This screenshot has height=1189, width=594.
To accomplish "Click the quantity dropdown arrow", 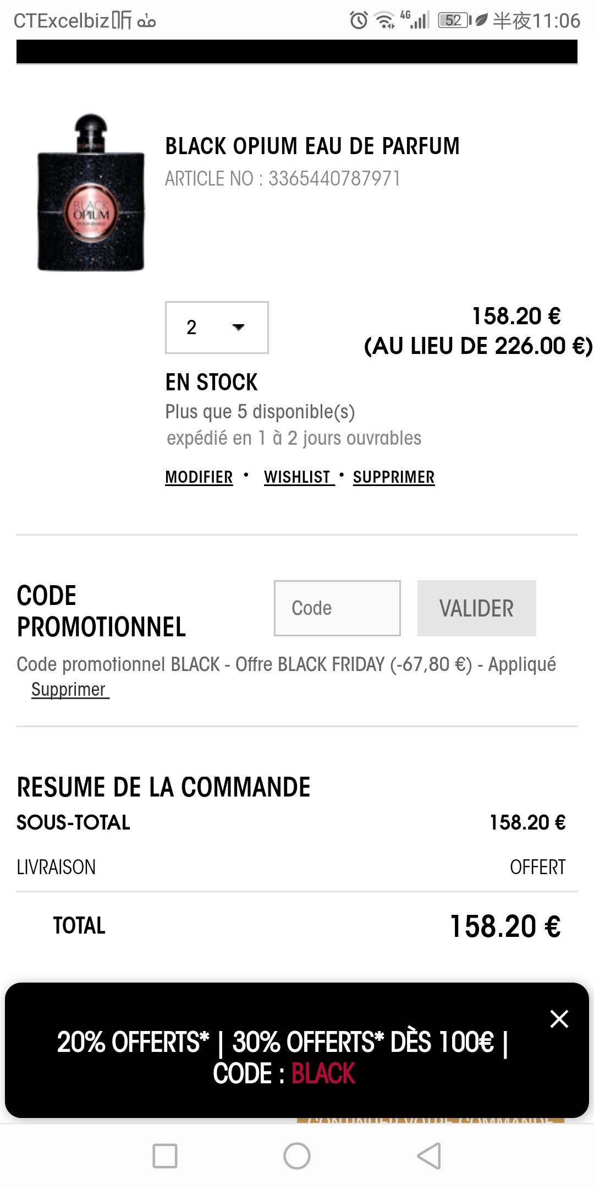I will (238, 328).
